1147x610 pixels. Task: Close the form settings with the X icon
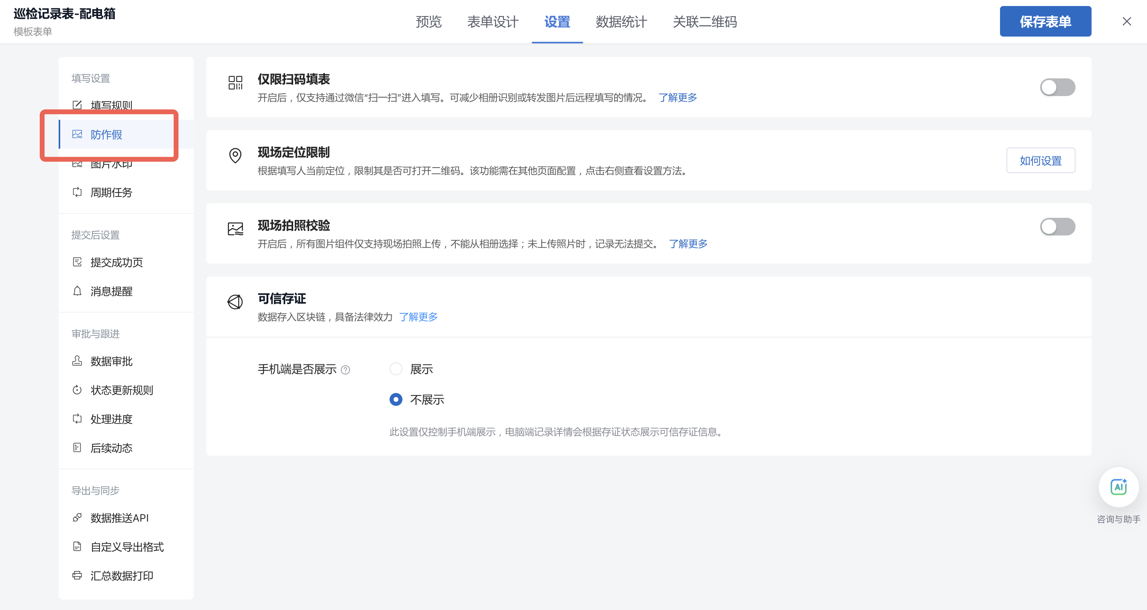click(1127, 21)
